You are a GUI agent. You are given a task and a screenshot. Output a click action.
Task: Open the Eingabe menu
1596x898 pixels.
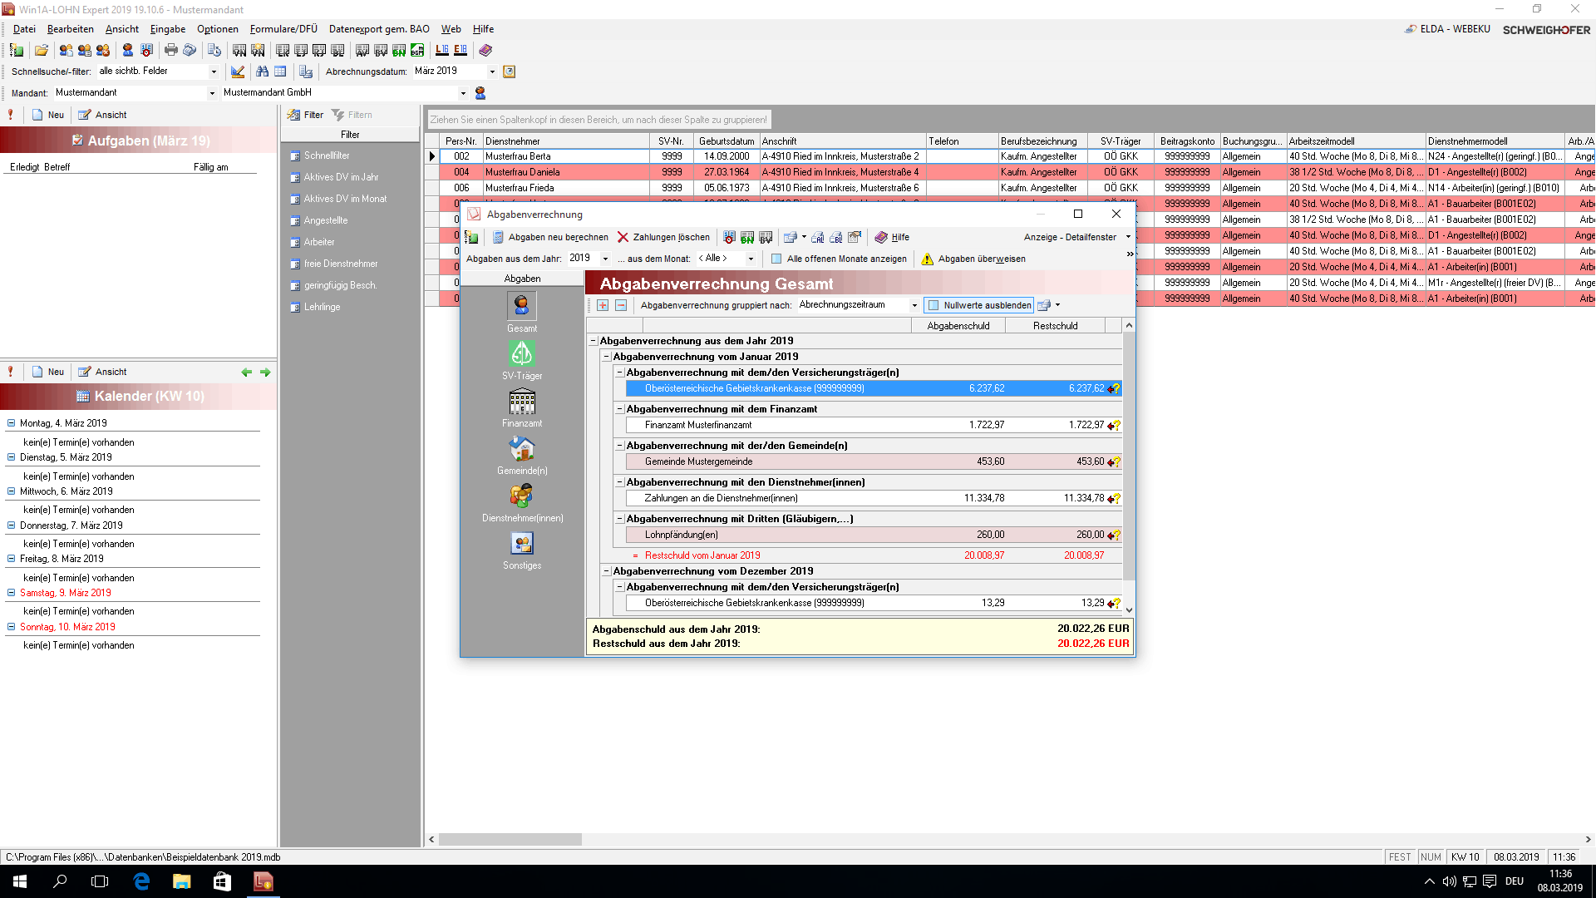(x=167, y=29)
